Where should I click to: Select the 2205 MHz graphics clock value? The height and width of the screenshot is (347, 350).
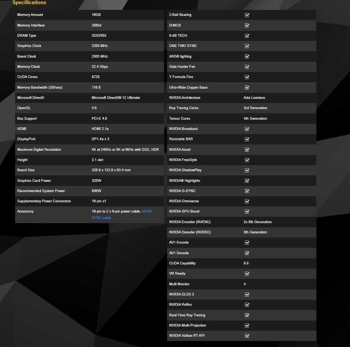pyautogui.click(x=99, y=46)
